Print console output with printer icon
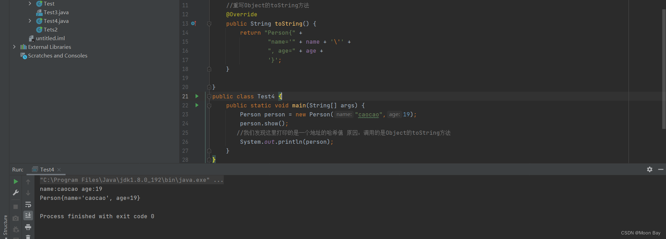The height and width of the screenshot is (239, 666). click(28, 227)
